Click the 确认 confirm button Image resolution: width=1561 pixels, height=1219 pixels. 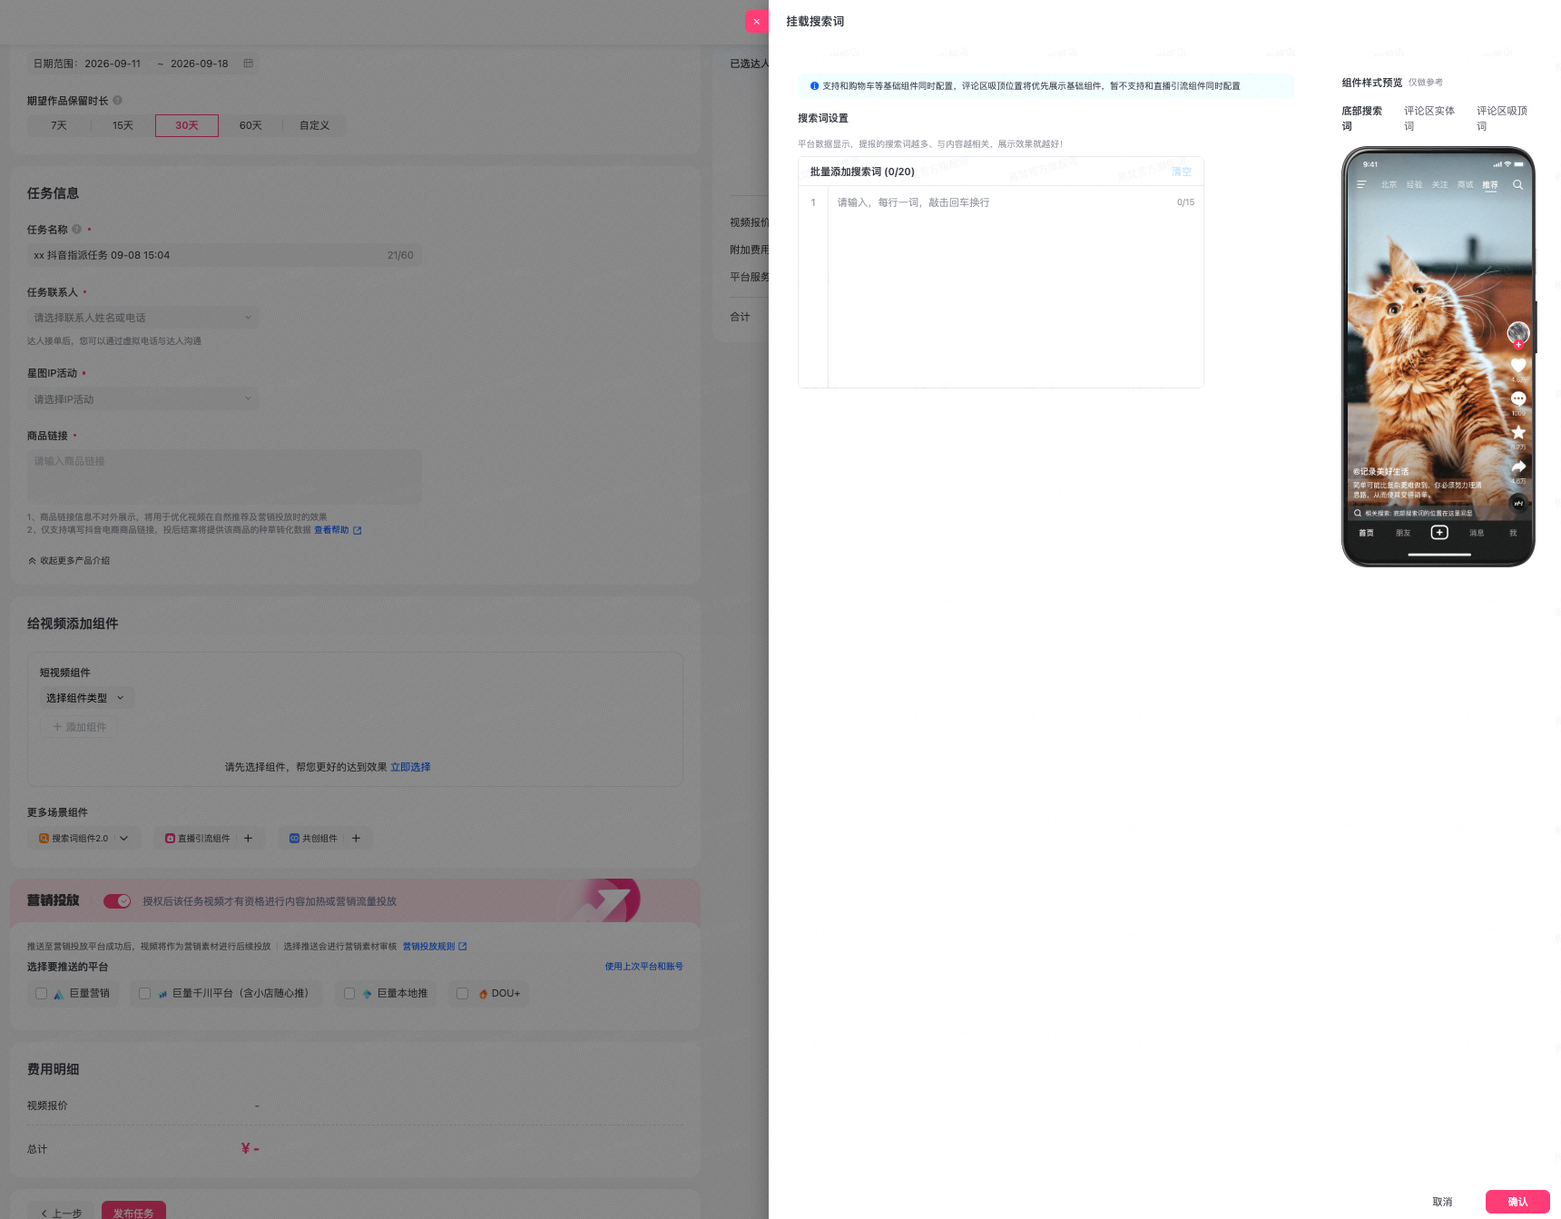(x=1517, y=1202)
